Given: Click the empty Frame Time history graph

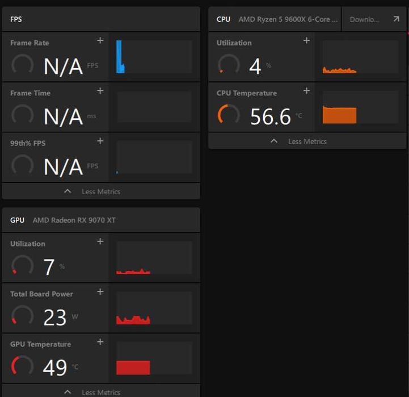Looking at the screenshot, I should (x=154, y=107).
